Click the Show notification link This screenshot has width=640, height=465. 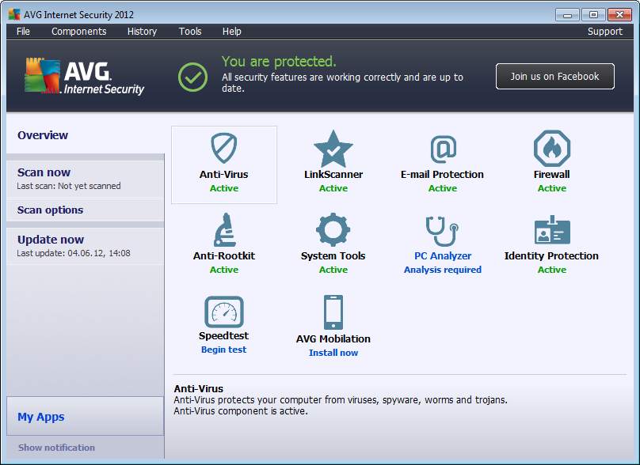click(x=56, y=448)
